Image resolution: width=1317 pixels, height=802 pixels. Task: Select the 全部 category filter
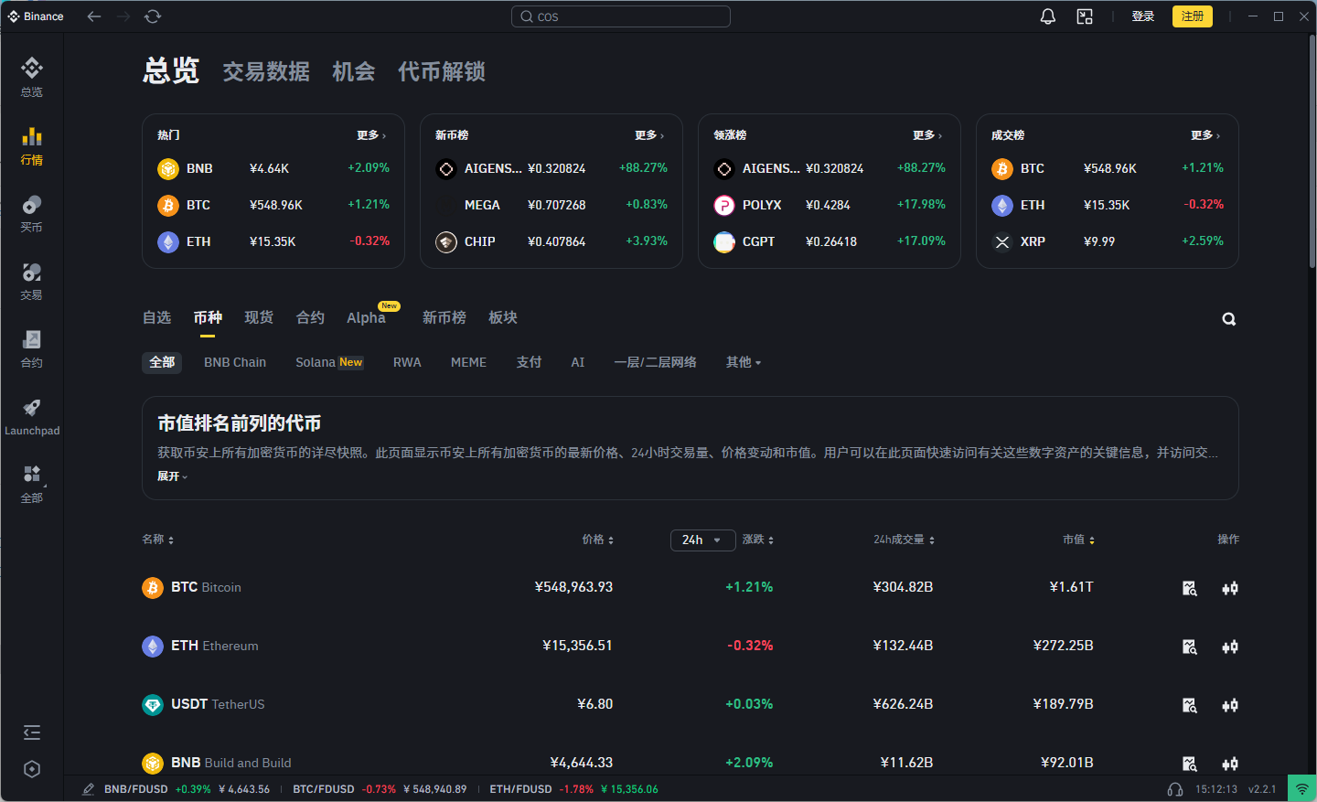162,362
